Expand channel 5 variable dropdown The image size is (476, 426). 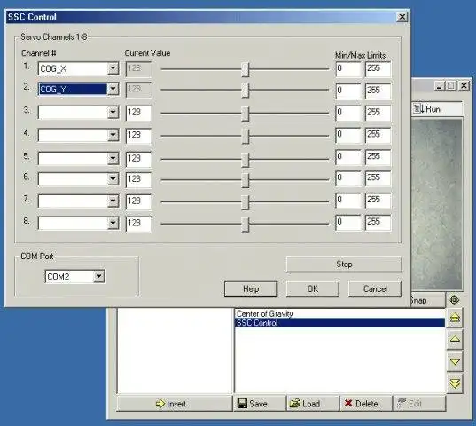(x=113, y=158)
